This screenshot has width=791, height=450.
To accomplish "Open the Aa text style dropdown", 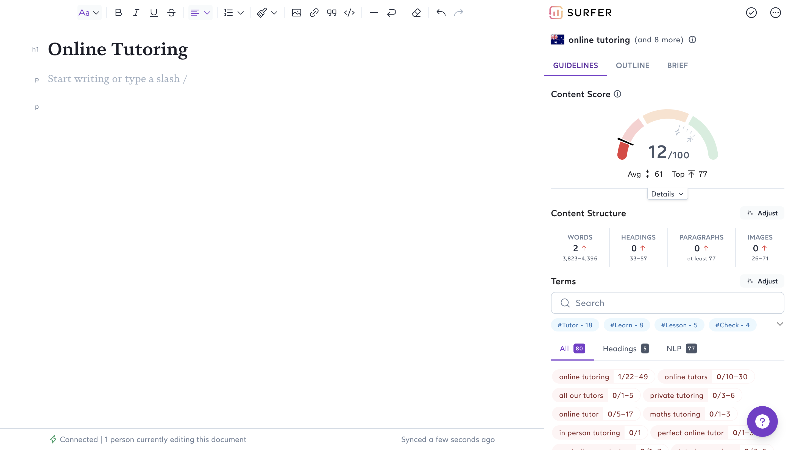I will point(89,13).
